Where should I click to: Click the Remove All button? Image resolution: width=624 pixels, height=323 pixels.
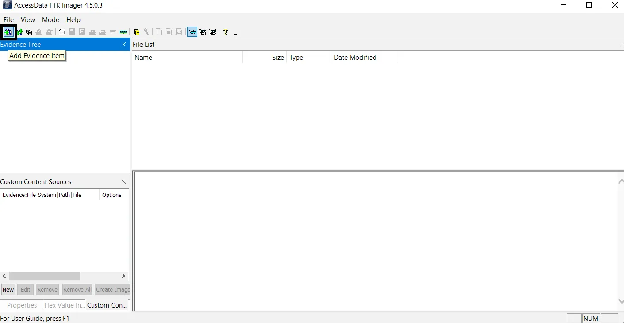pos(77,290)
